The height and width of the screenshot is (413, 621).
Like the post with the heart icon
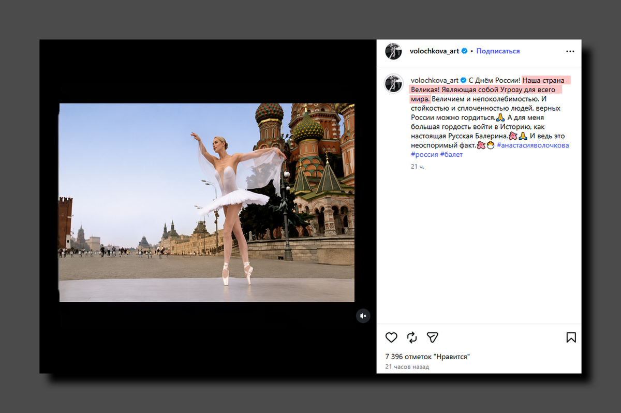click(391, 337)
